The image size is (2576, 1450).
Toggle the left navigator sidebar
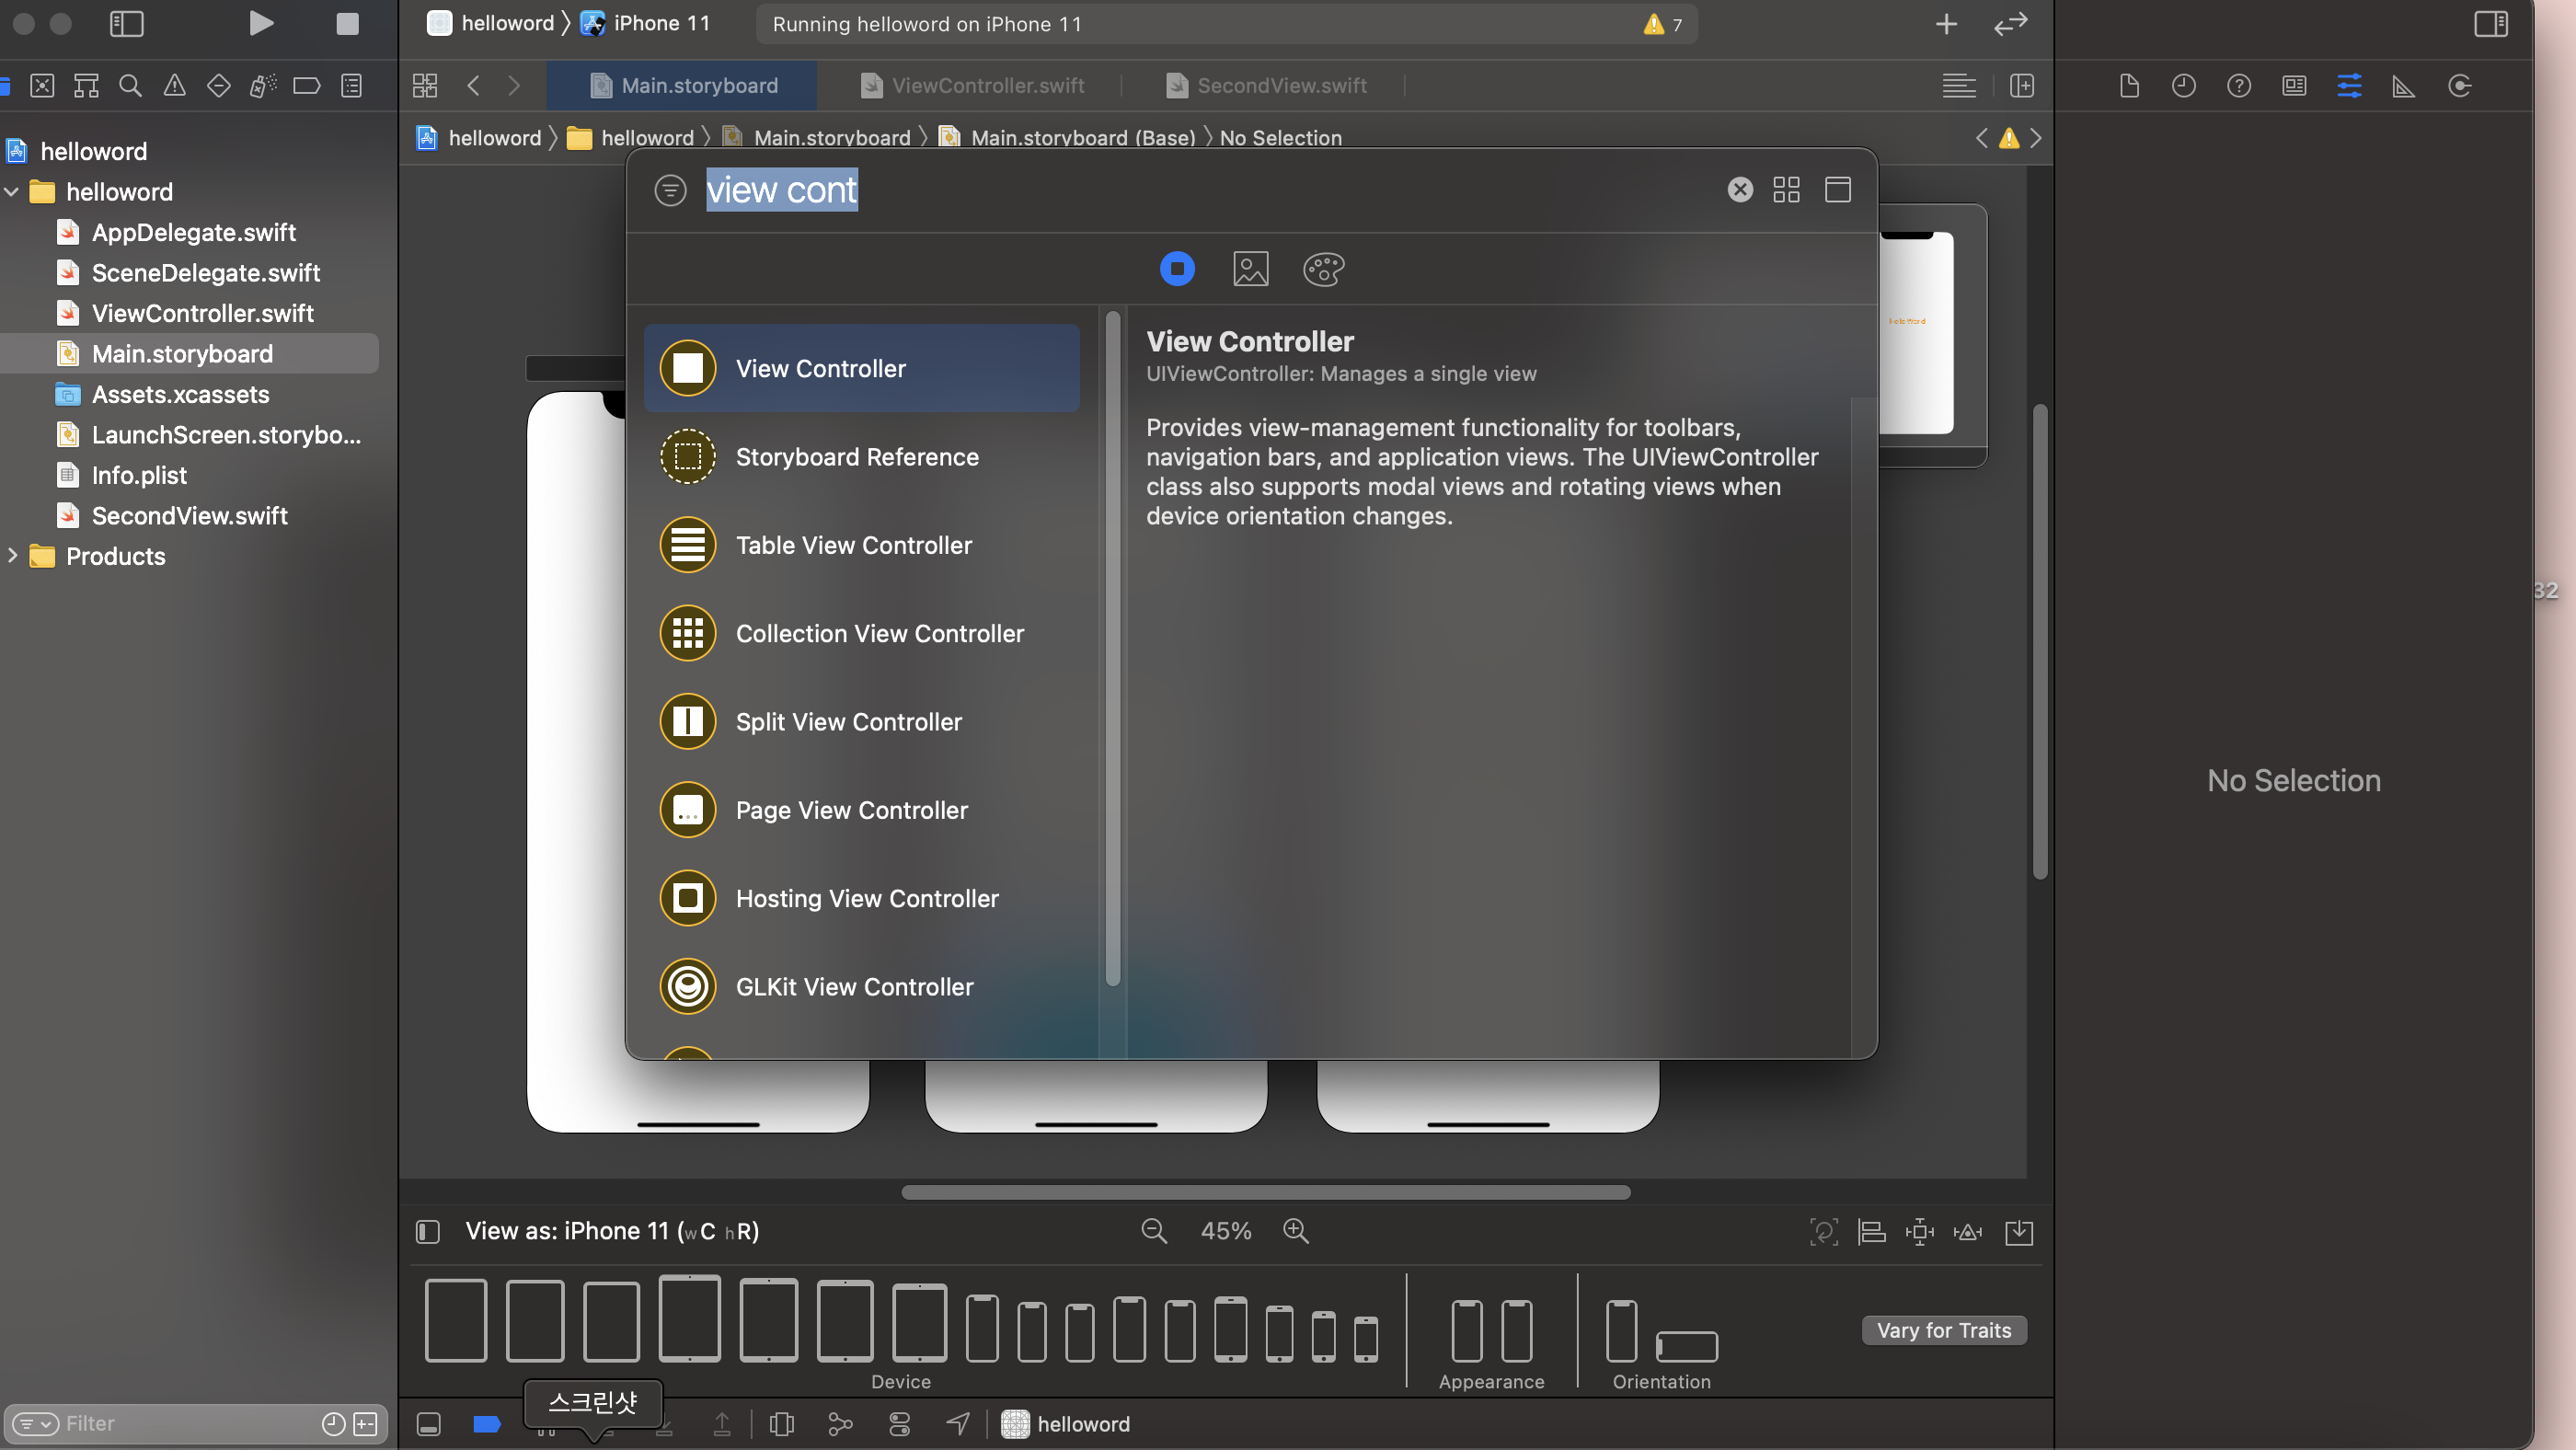126,23
